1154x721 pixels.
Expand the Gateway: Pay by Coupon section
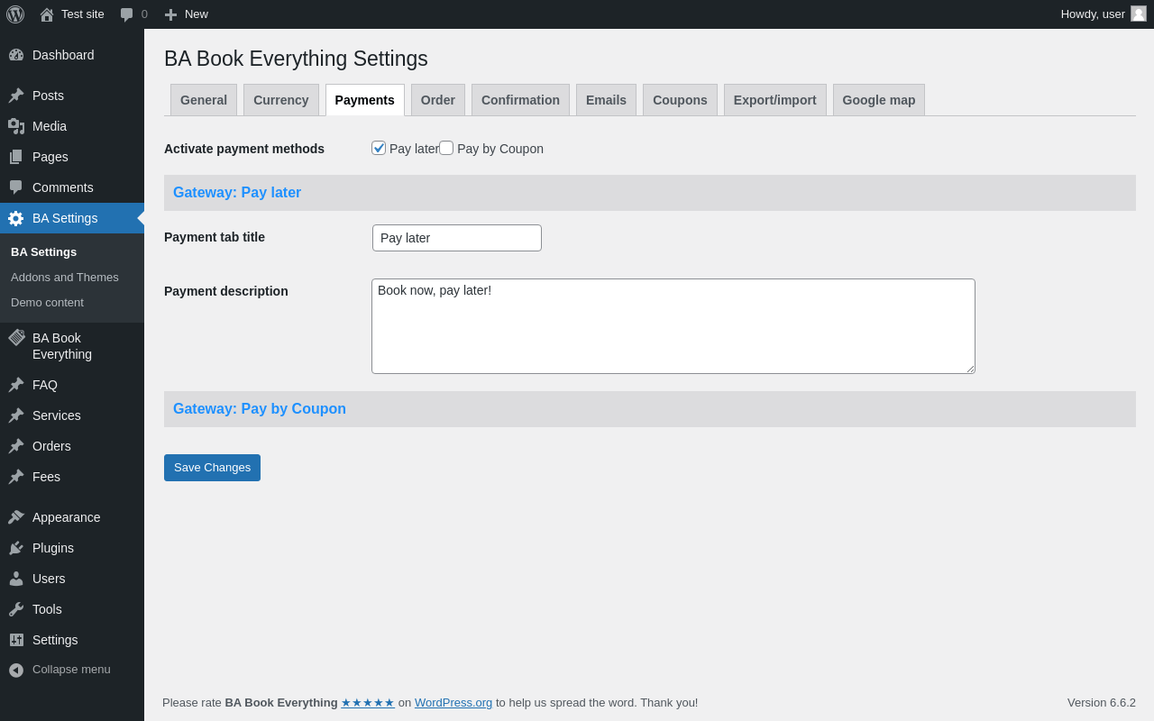pos(650,409)
